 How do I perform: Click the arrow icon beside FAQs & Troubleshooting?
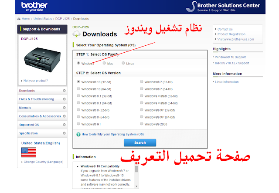[x=64, y=99]
